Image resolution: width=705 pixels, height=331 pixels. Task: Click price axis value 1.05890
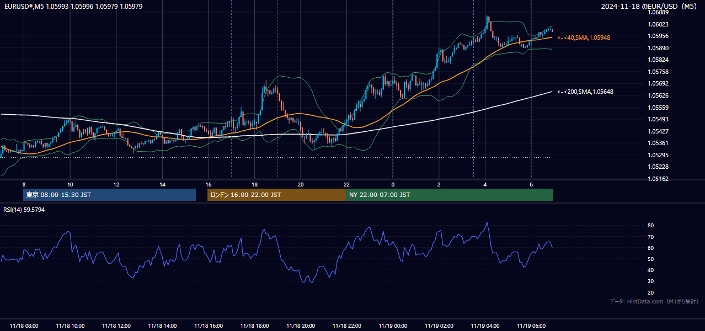click(658, 48)
